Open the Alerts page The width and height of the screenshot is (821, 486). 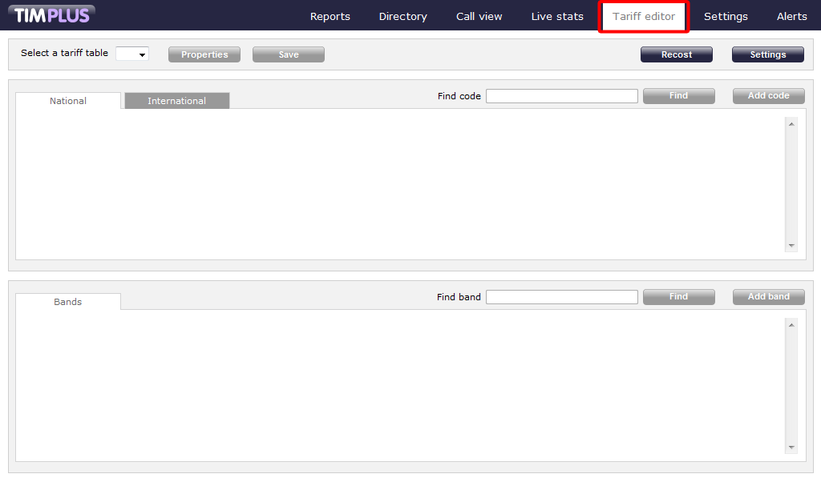click(x=791, y=16)
